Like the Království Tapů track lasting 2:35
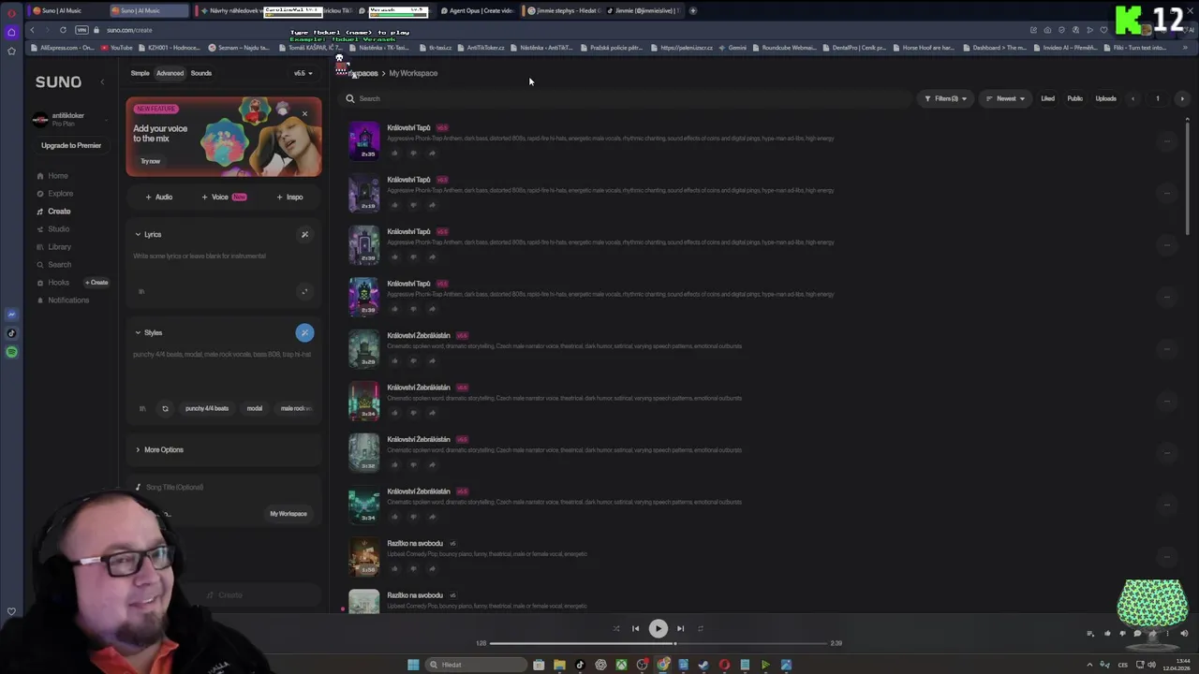This screenshot has height=674, width=1199. [x=394, y=154]
